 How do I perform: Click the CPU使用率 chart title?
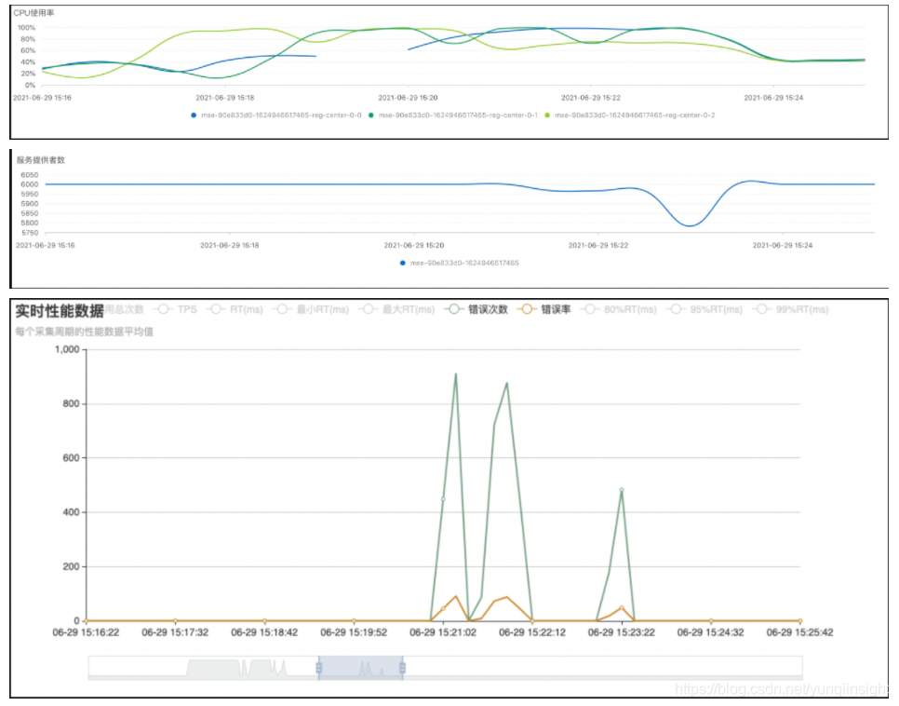coord(34,13)
